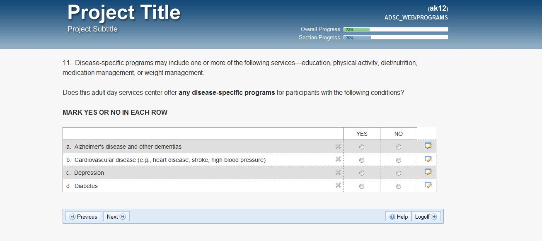The image size is (542, 241).
Task: Clear the Alzheimer's disease answer with X icon
Action: 338,146
